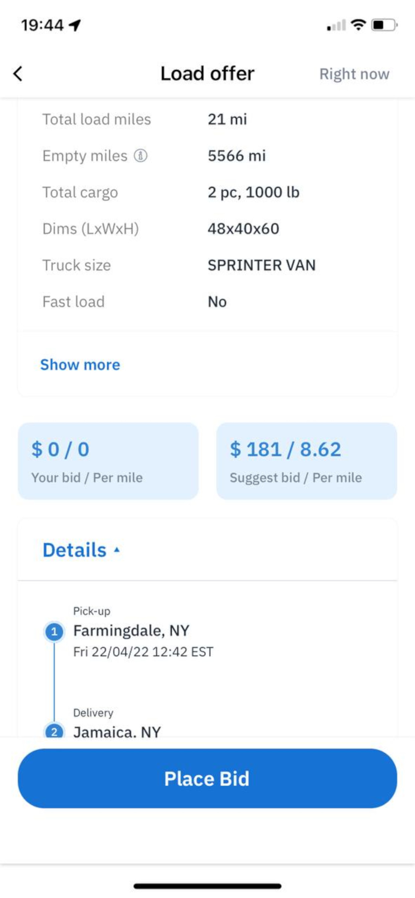Select pick-up stop marker 1

tap(54, 631)
